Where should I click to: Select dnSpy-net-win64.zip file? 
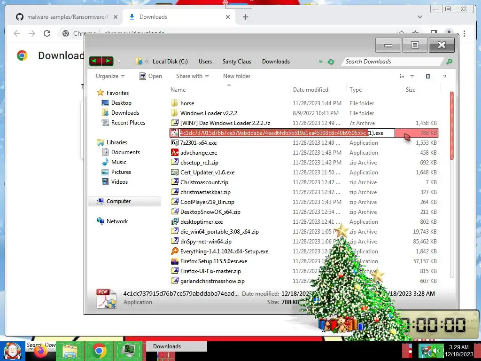click(x=206, y=241)
